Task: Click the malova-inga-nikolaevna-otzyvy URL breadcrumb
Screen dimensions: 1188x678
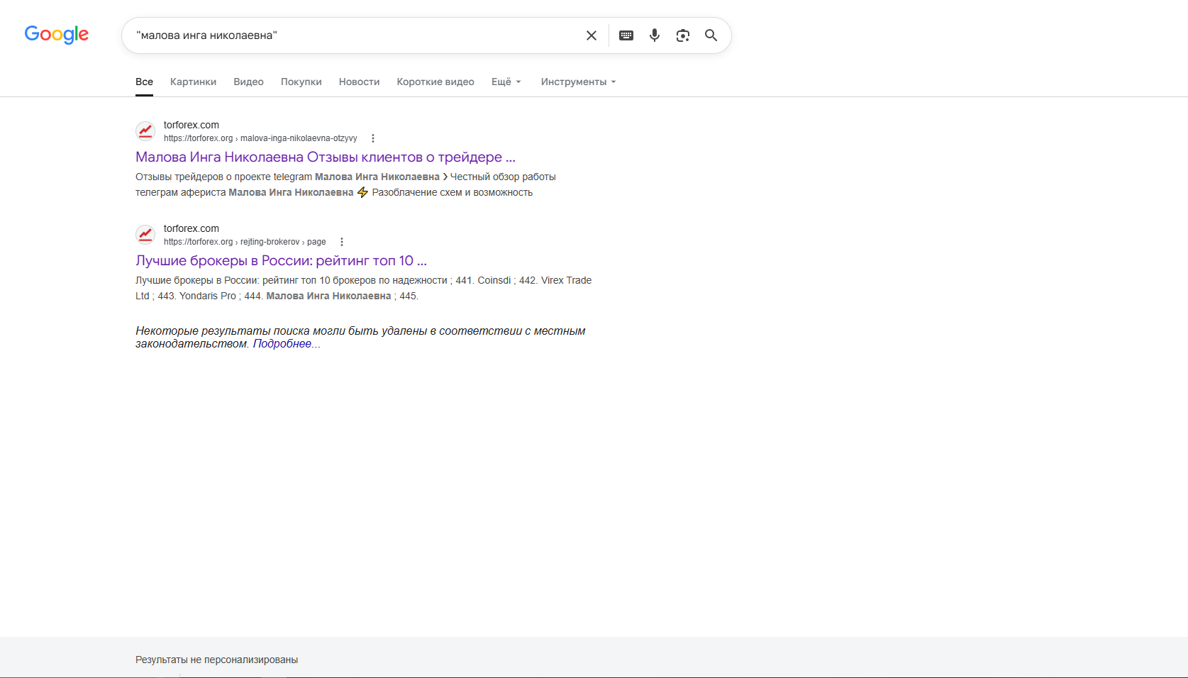Action: tap(260, 138)
